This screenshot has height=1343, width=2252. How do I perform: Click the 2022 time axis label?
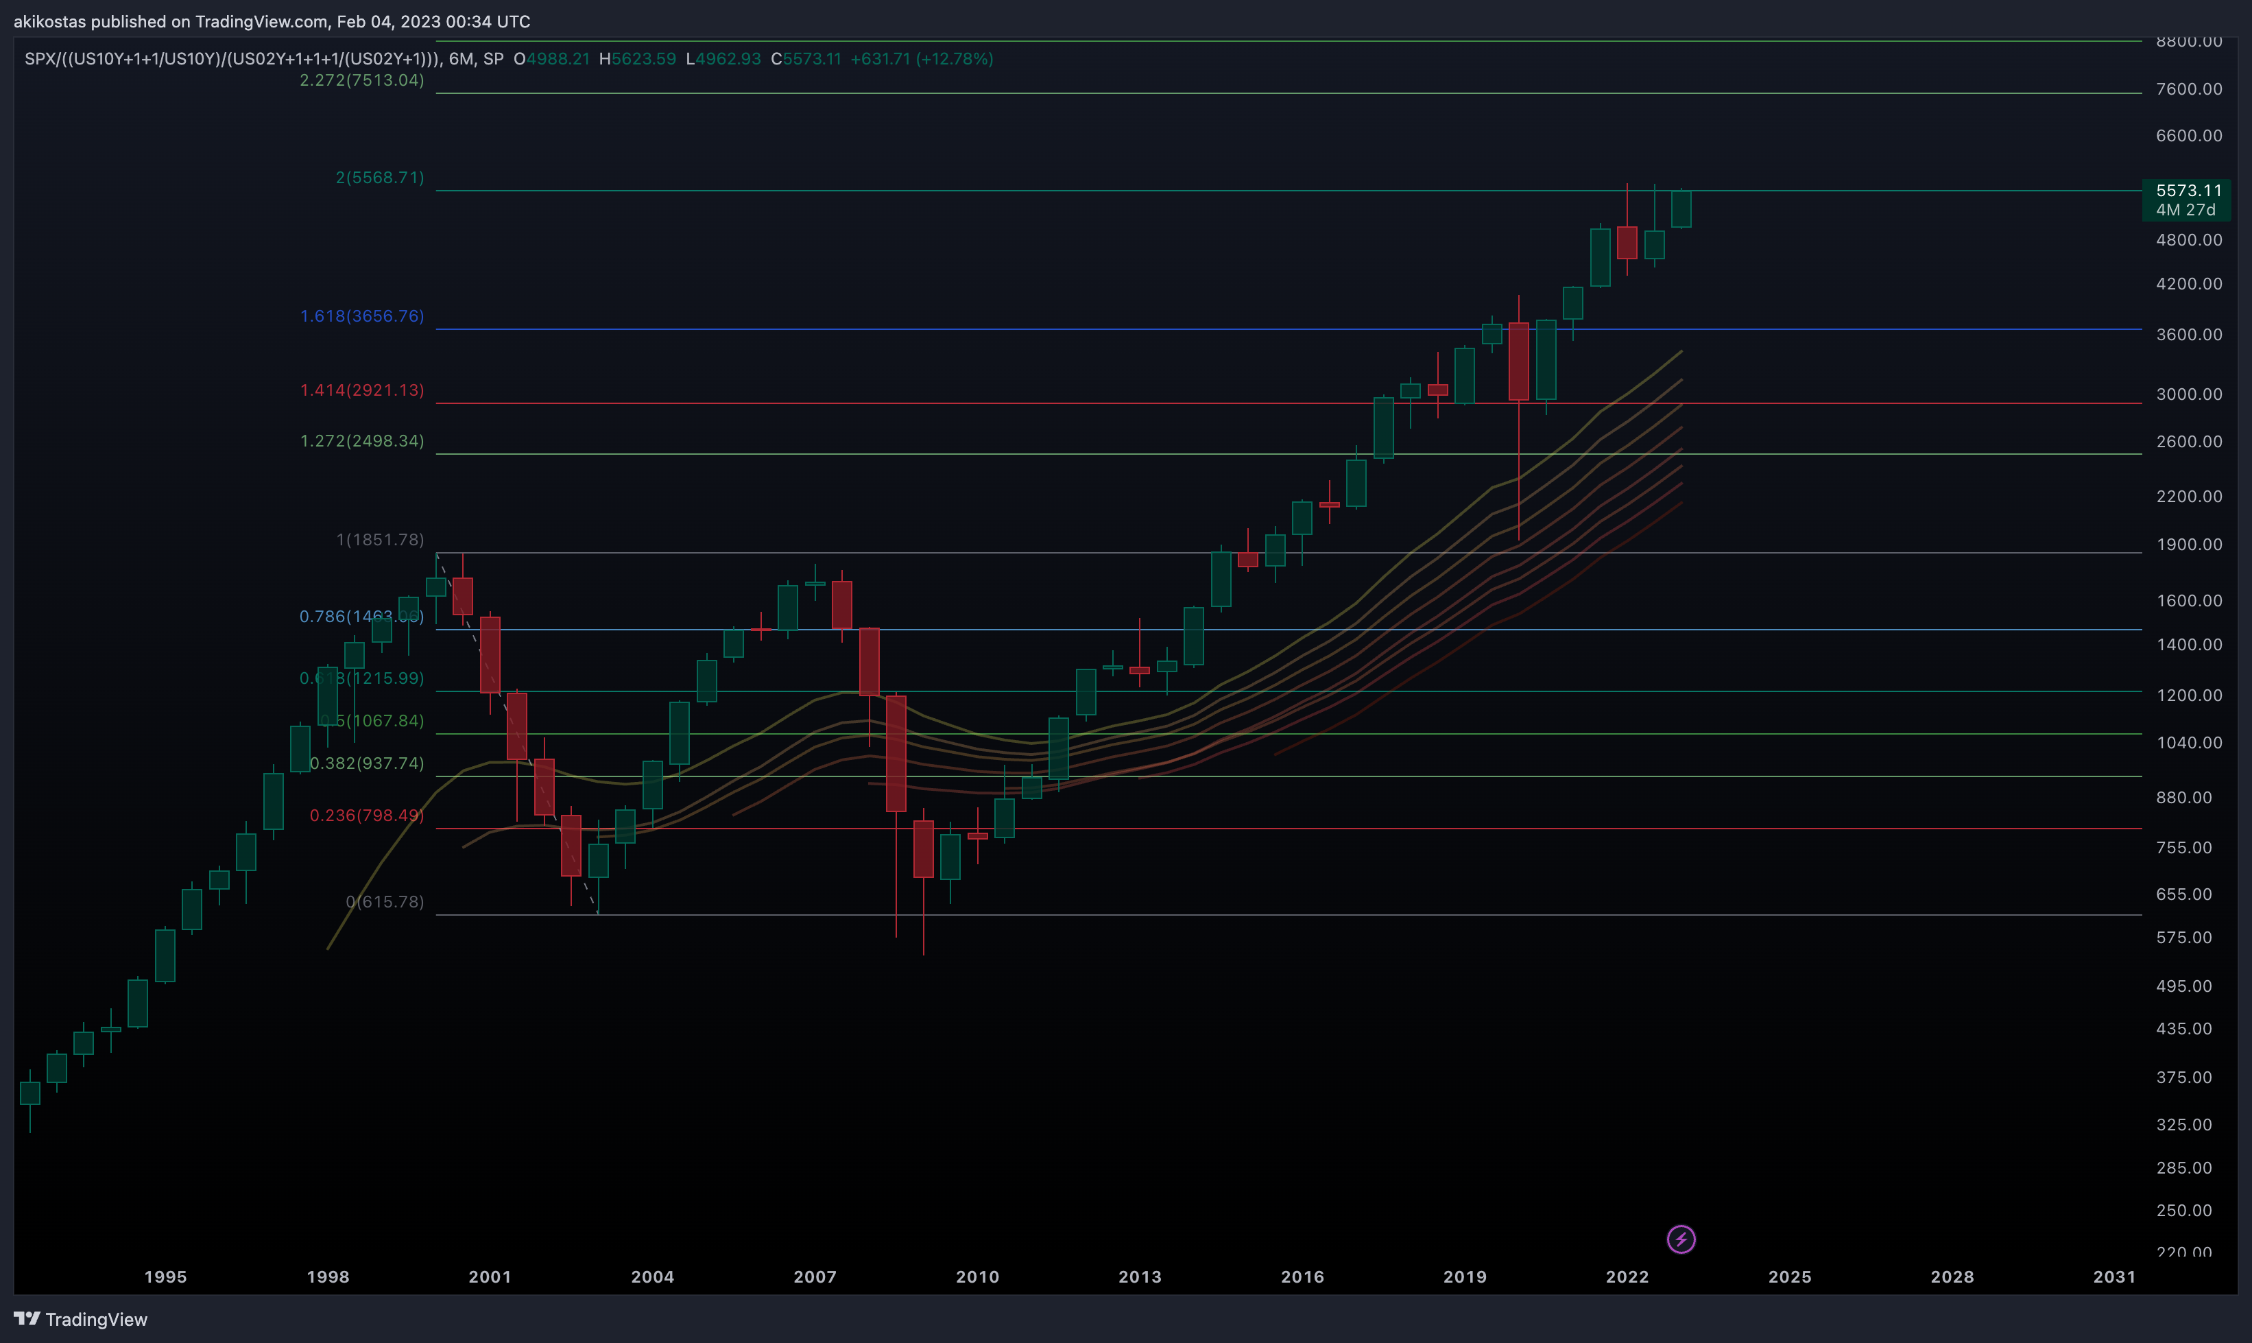pyautogui.click(x=1627, y=1277)
